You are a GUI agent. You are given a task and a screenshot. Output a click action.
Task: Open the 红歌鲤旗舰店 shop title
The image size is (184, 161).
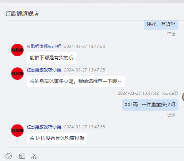point(22,14)
